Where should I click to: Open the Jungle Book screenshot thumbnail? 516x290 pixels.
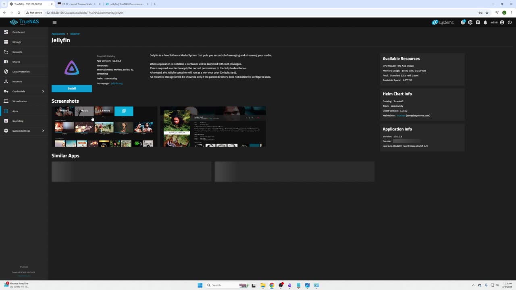pyautogui.click(x=213, y=126)
